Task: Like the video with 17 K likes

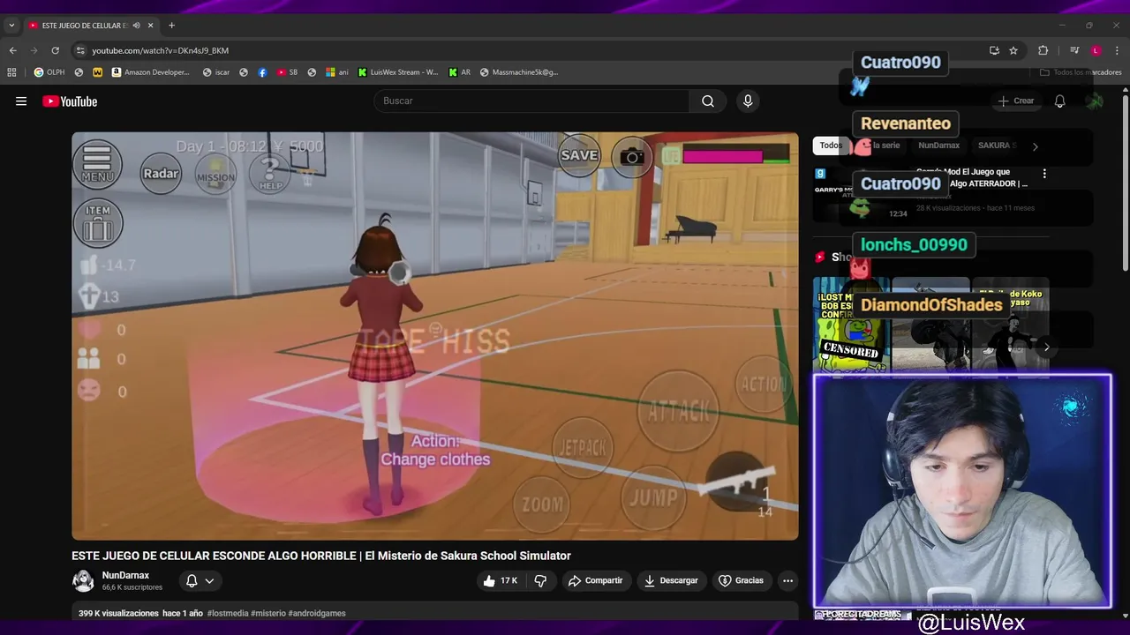Action: (500, 580)
